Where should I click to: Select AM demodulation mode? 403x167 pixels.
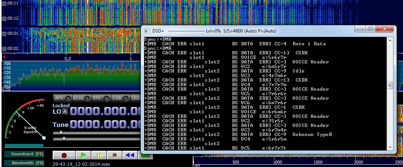(62, 98)
